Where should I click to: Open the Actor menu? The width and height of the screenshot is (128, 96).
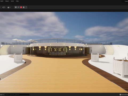coord(12,1)
